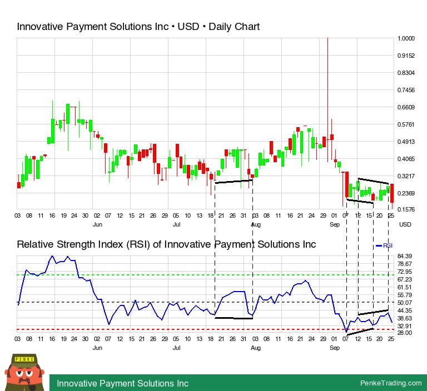The height and width of the screenshot is (391, 427).
Task: Click the Sep label under the RSI chart
Action: tap(335, 348)
